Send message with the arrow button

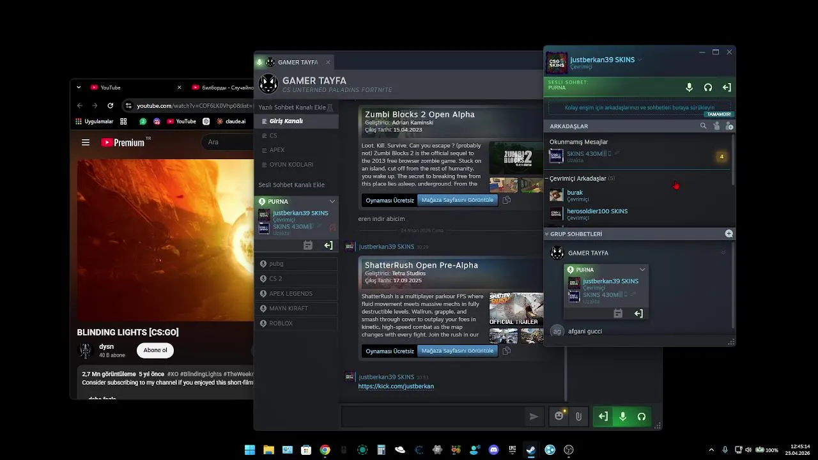(x=534, y=417)
